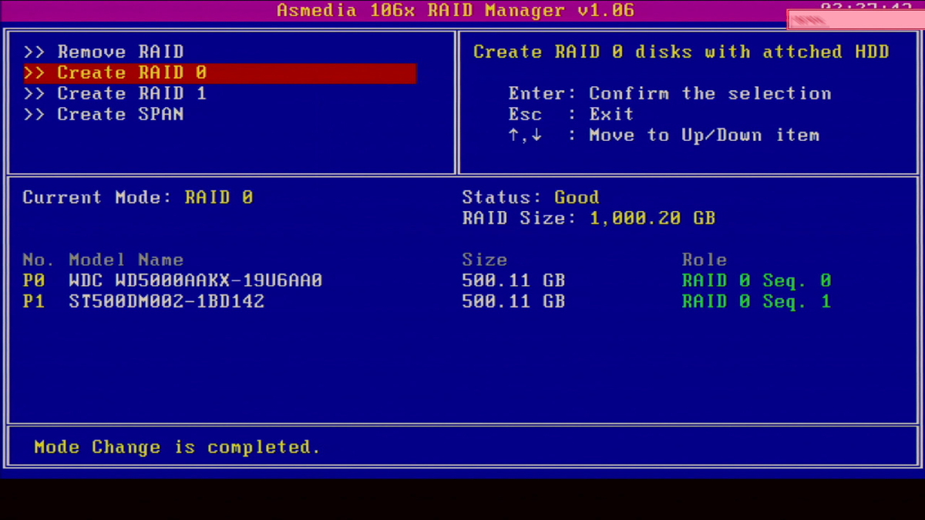Pick the Create SPAN menu option
This screenshot has width=925, height=520.
click(x=104, y=114)
